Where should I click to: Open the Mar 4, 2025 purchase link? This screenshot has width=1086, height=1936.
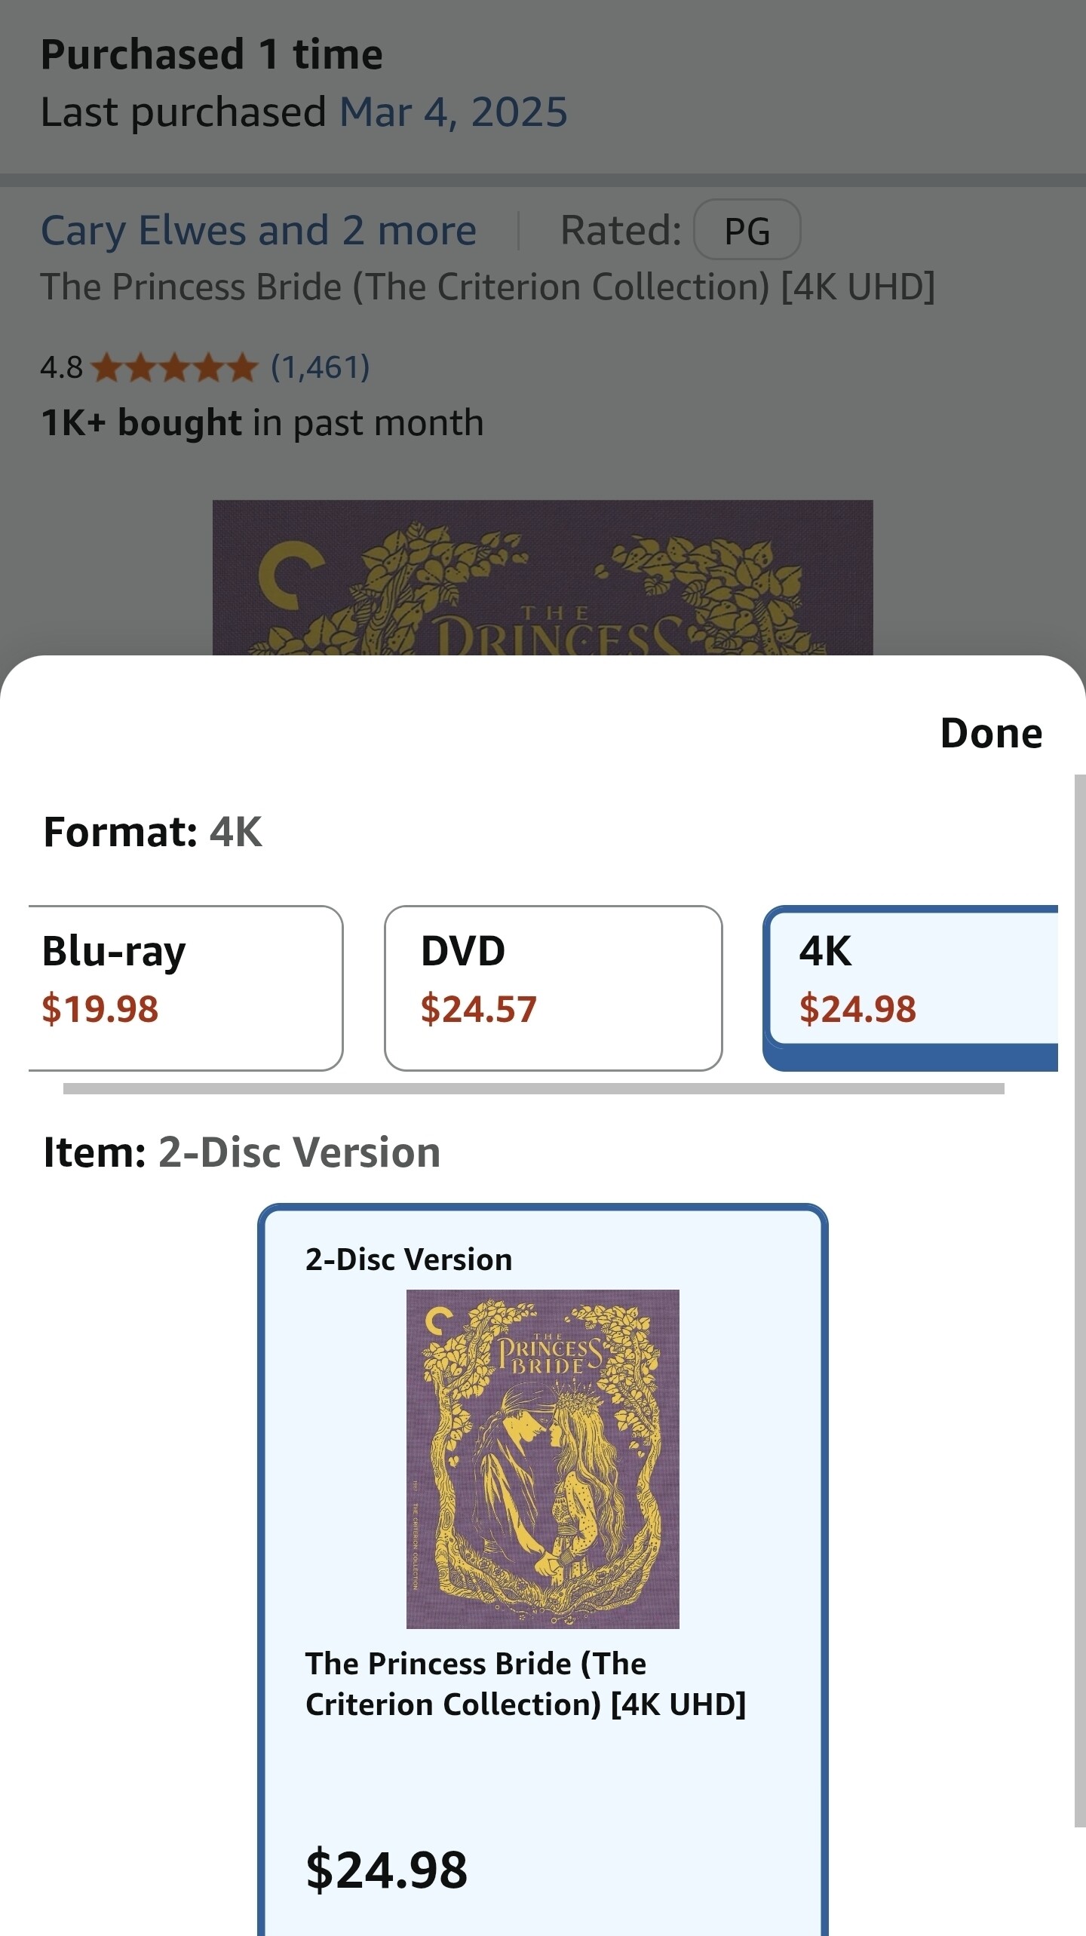click(453, 112)
